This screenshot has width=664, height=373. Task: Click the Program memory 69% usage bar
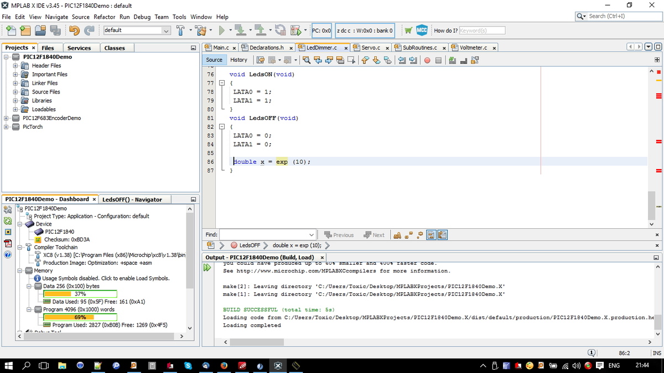click(x=80, y=317)
